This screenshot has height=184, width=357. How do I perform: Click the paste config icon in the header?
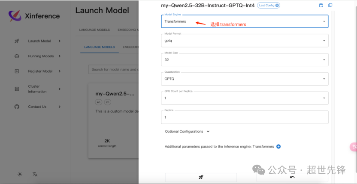[x=321, y=5]
